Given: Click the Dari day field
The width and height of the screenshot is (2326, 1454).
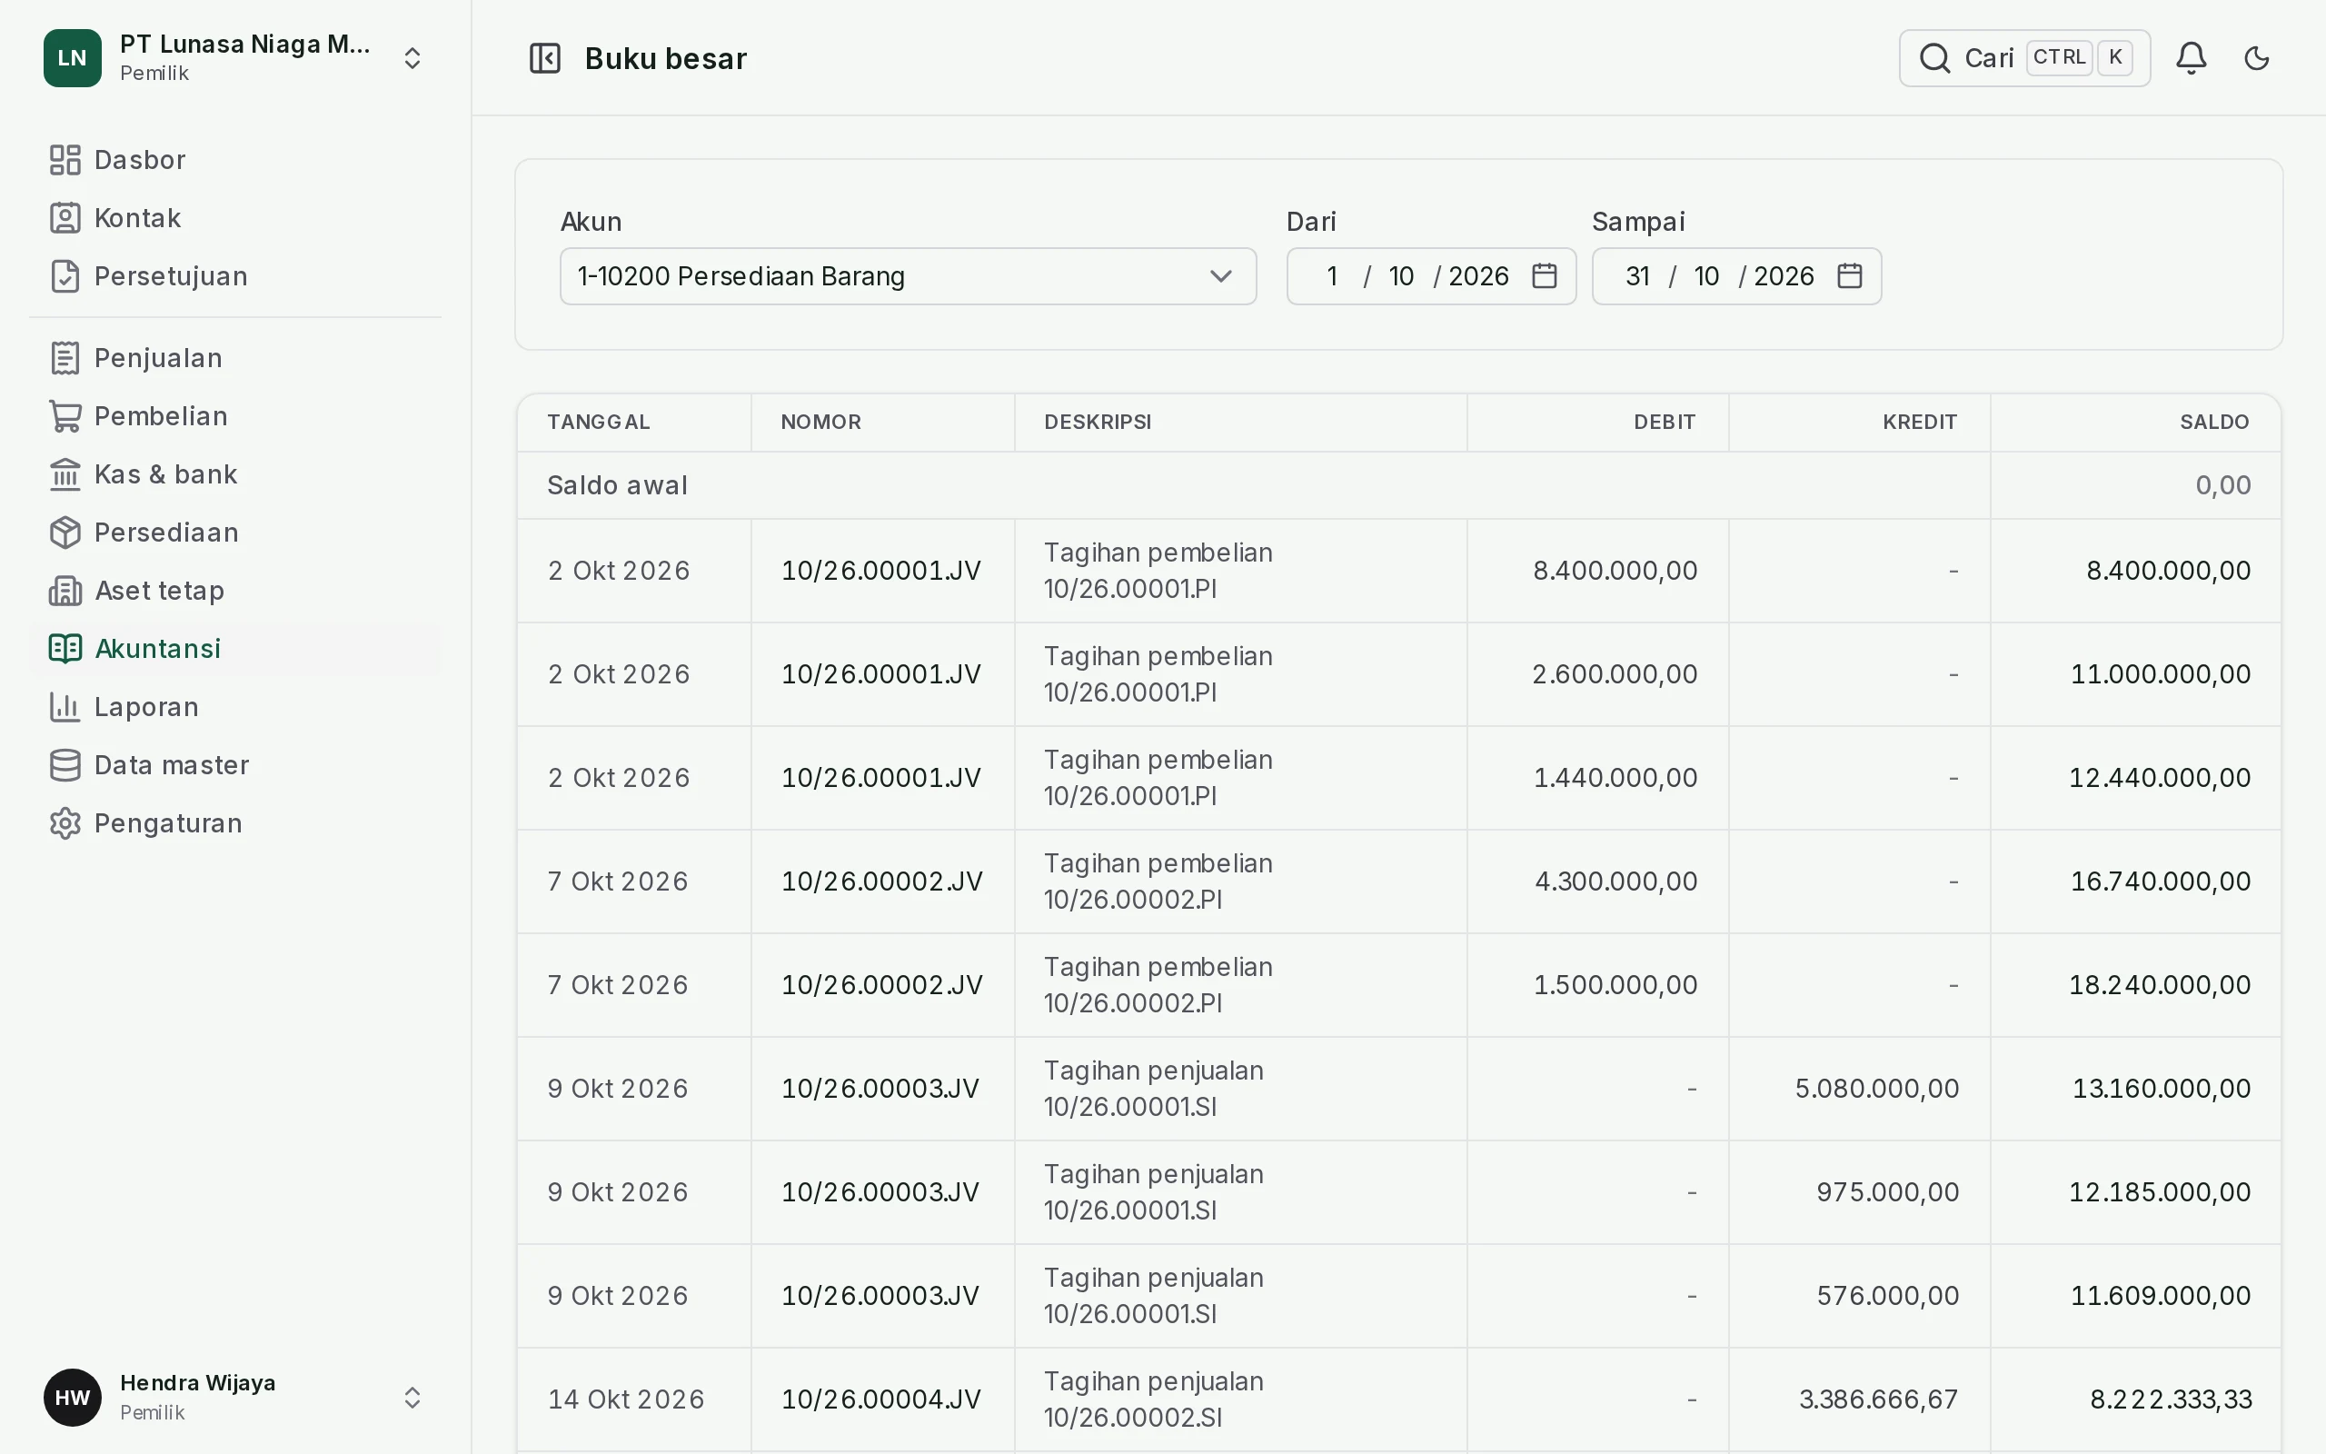Looking at the screenshot, I should [1332, 277].
